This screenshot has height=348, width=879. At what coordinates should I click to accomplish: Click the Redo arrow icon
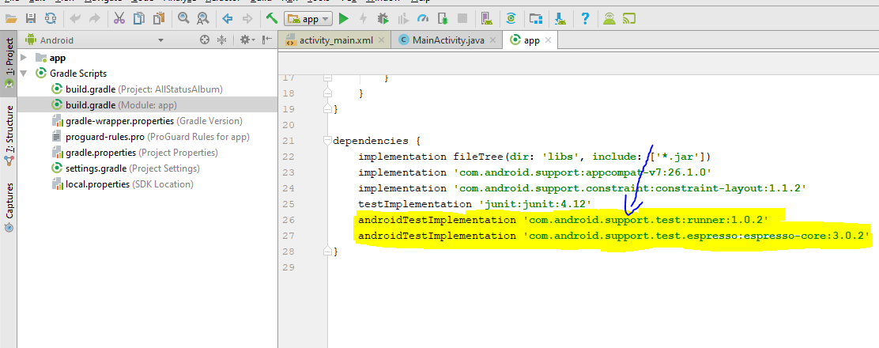[95, 18]
